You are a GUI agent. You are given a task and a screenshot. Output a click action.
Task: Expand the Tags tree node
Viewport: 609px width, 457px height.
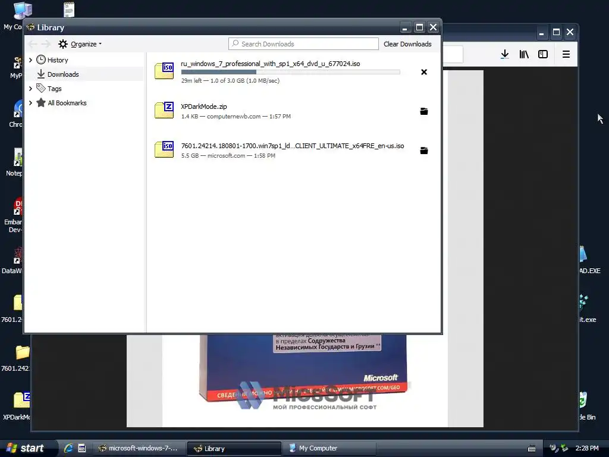30,89
